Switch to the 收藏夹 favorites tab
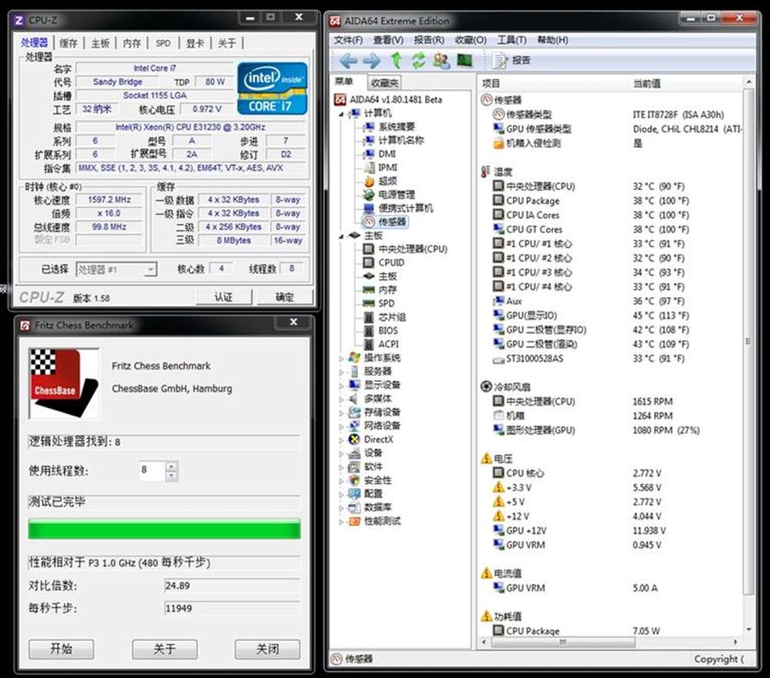The image size is (770, 678). [384, 82]
